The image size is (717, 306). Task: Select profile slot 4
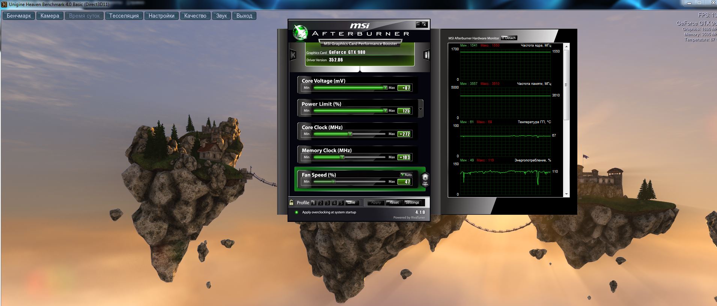[x=334, y=203]
